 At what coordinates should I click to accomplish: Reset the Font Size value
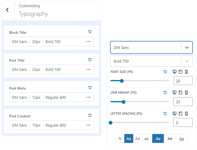(165, 72)
